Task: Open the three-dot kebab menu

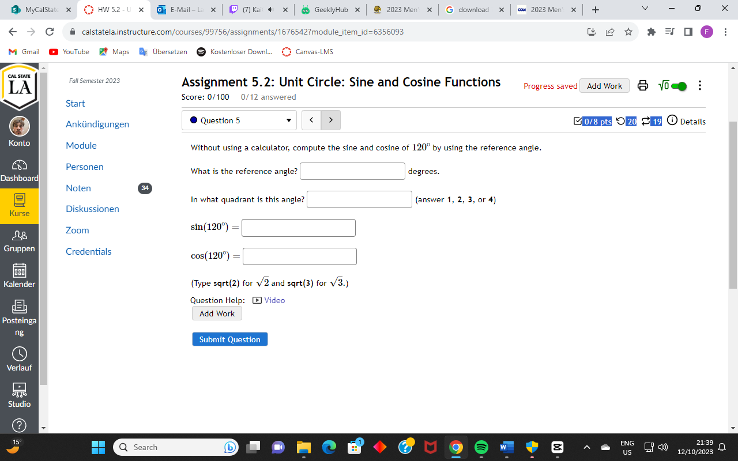Action: (699, 85)
